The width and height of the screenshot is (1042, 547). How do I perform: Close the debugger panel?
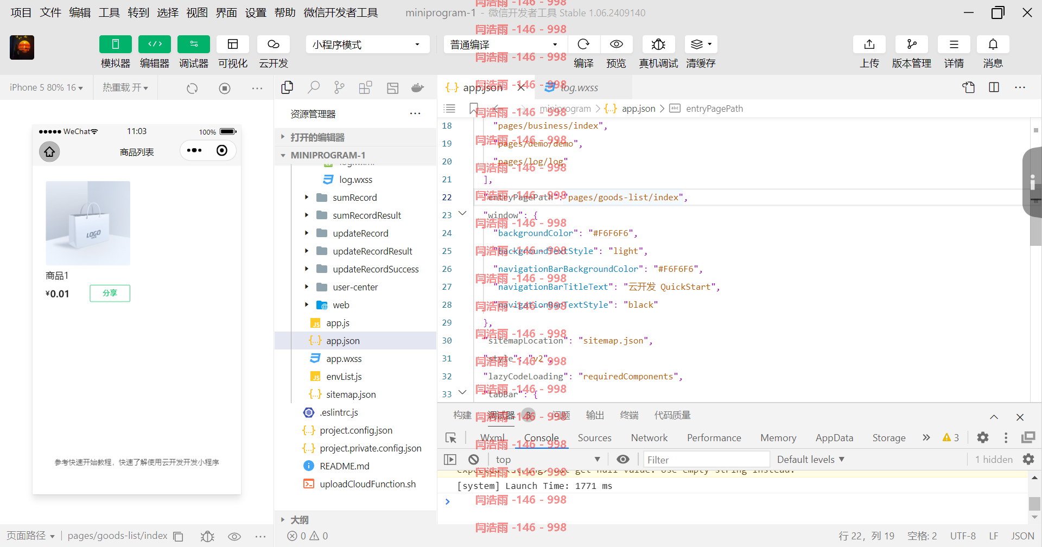tap(1020, 417)
